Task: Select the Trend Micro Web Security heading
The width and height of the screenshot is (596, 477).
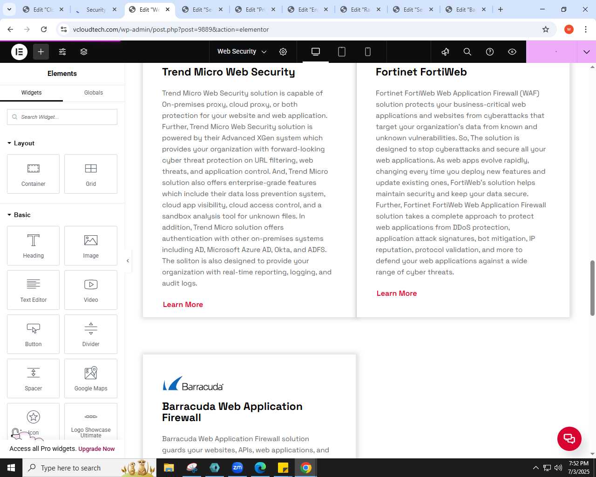Action: click(229, 72)
